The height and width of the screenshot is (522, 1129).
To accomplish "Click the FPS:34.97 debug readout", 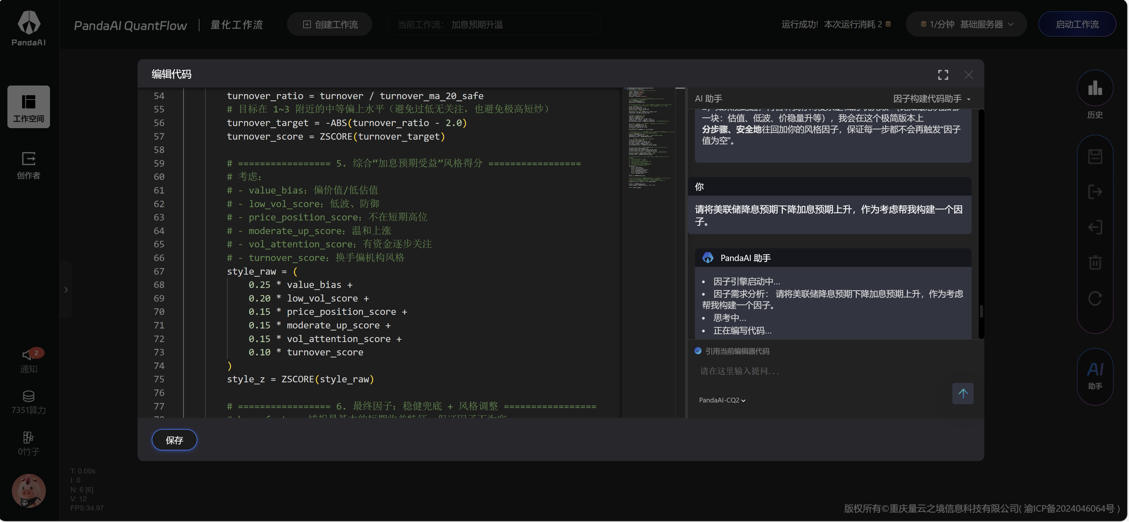I will tap(87, 508).
